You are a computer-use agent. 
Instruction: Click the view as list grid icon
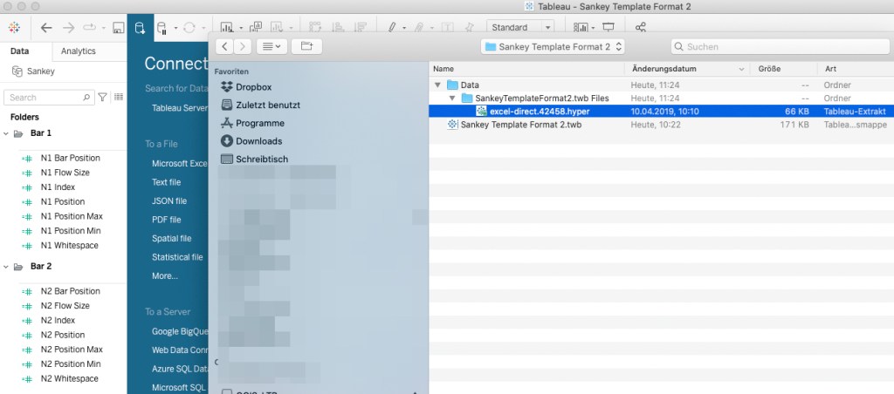click(119, 98)
